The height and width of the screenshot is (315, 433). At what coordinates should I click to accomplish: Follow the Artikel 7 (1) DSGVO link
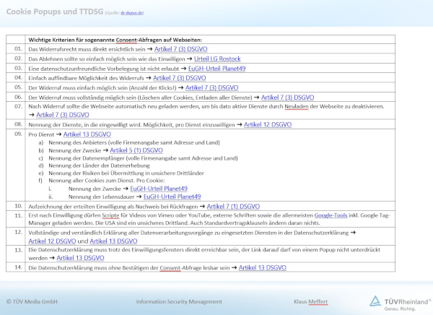tap(234, 206)
